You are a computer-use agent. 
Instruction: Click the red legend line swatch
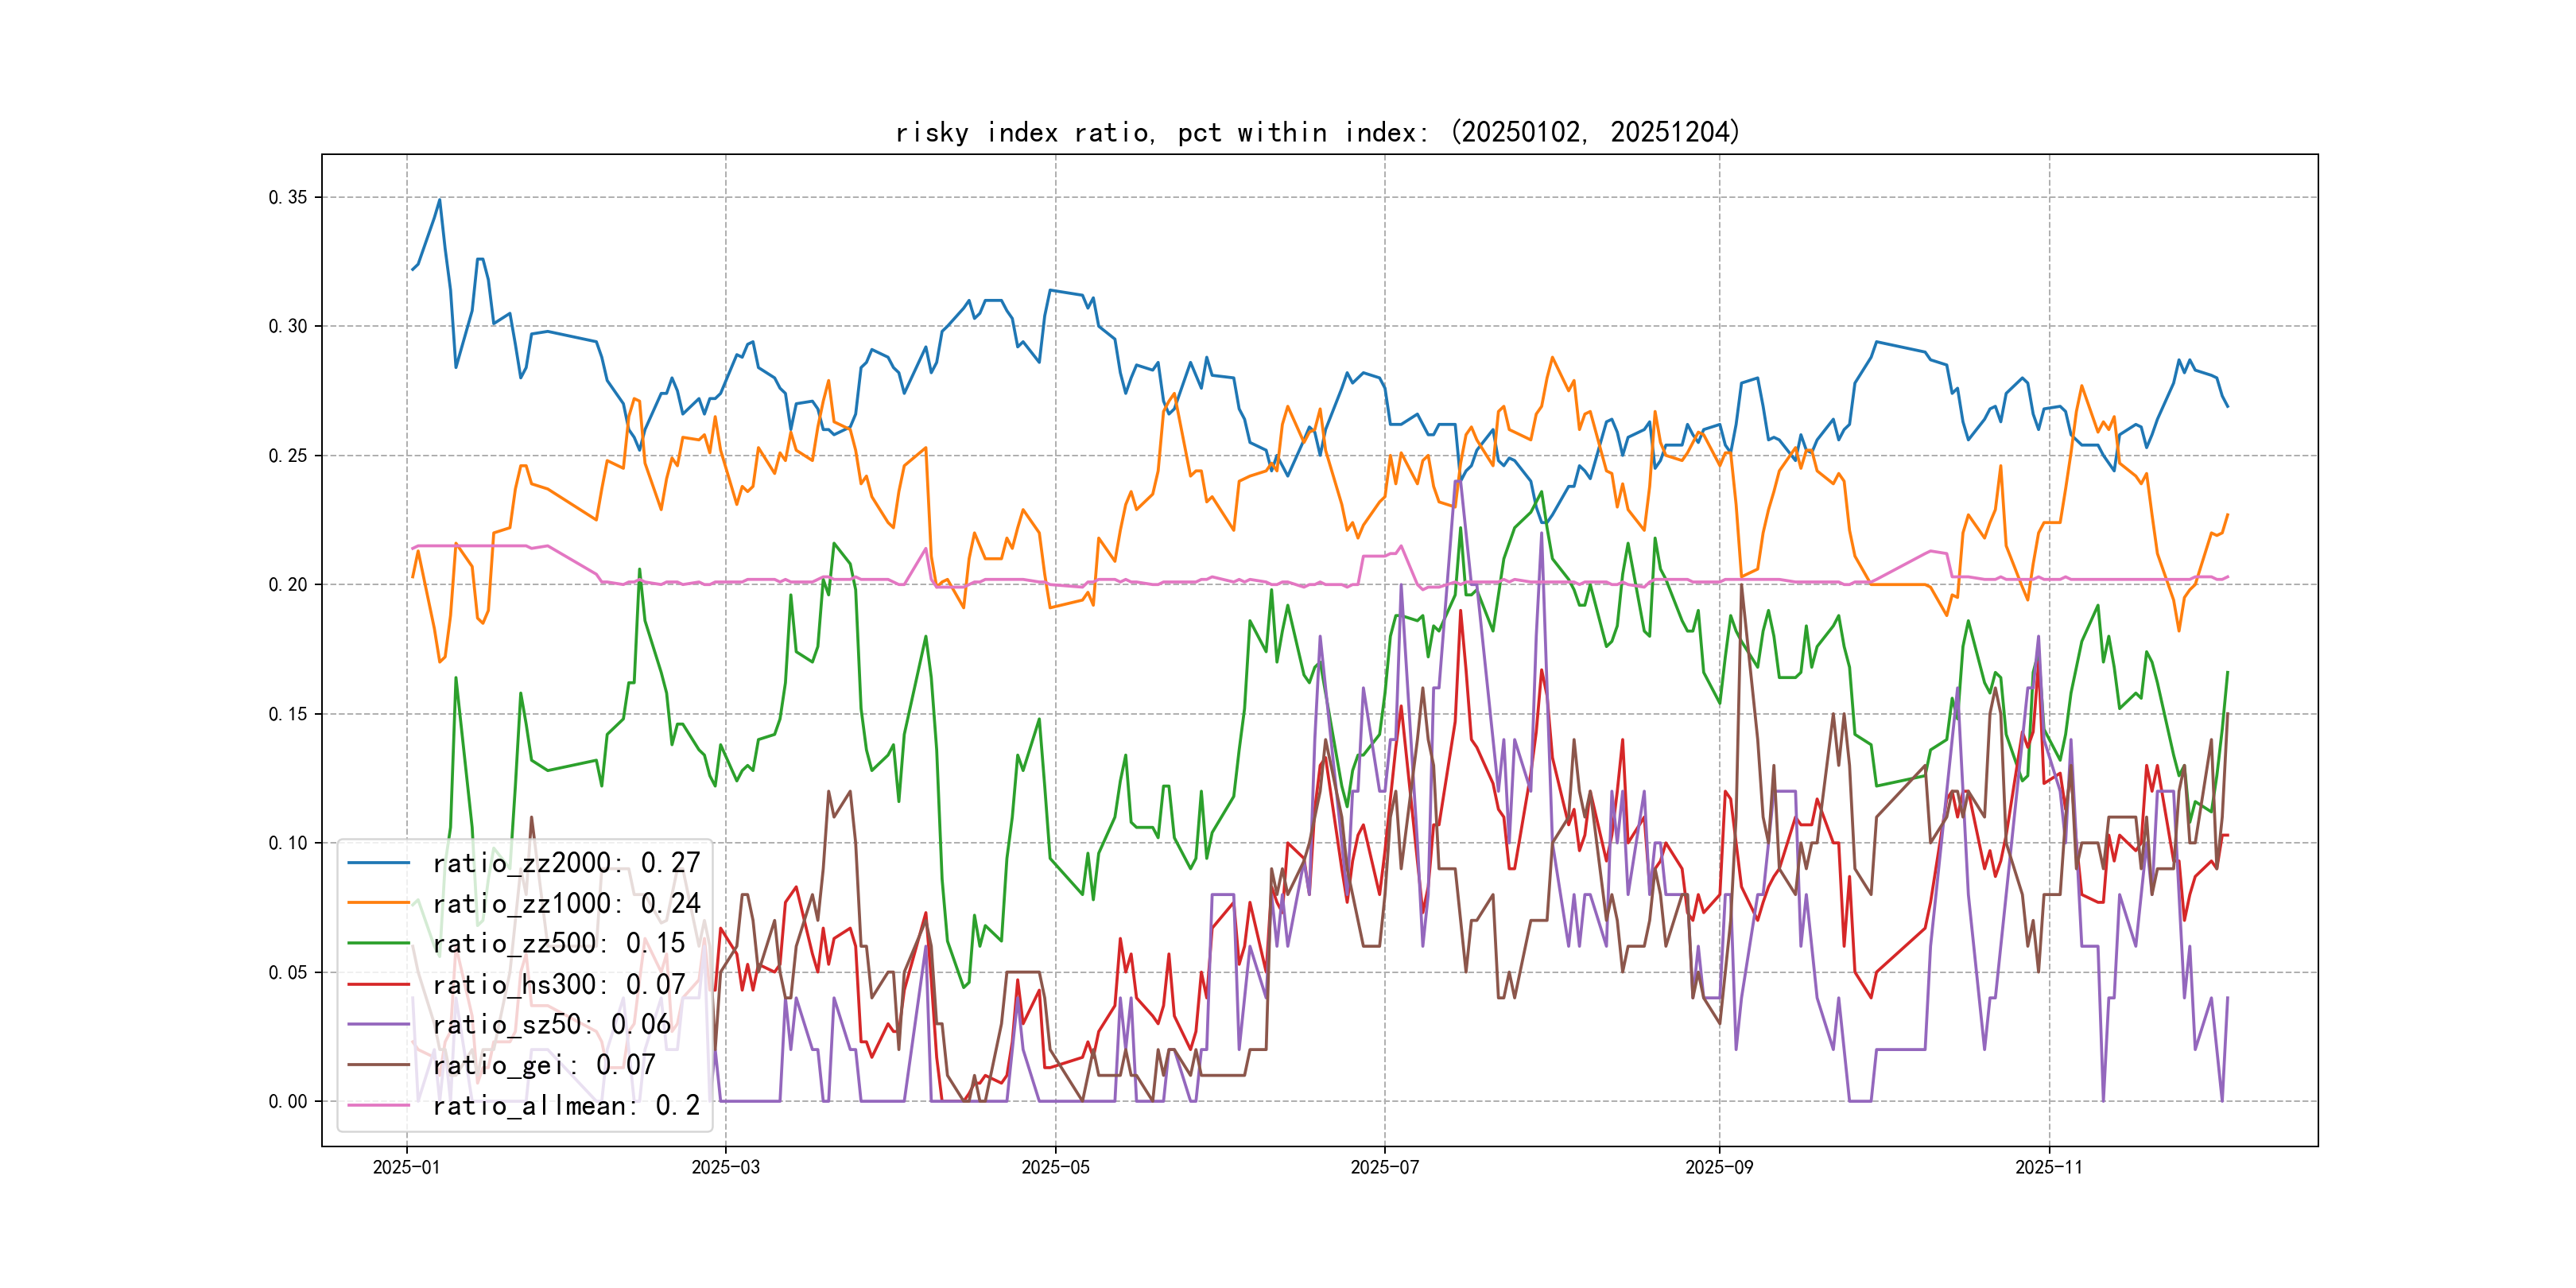point(379,984)
